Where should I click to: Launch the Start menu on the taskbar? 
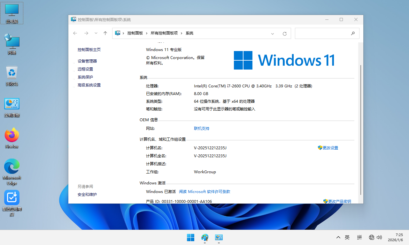pyautogui.click(x=190, y=237)
